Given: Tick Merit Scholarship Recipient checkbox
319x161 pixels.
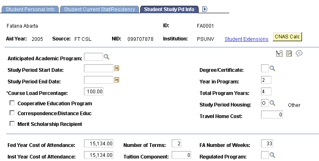Looking at the screenshot, I should point(12,123).
